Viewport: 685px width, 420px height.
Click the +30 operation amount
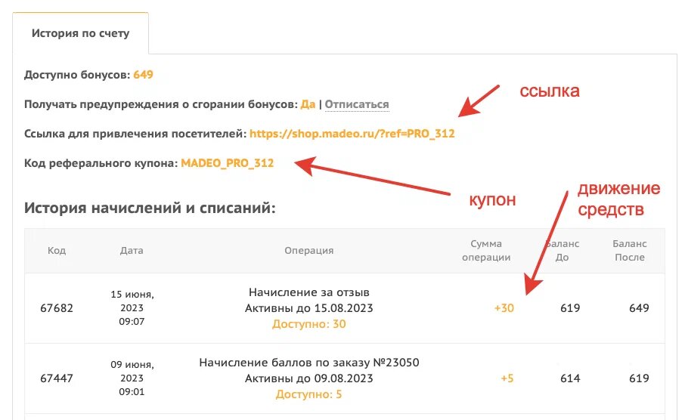point(504,308)
